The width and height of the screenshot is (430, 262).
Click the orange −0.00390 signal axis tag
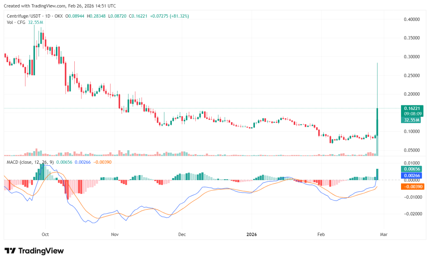click(x=412, y=187)
